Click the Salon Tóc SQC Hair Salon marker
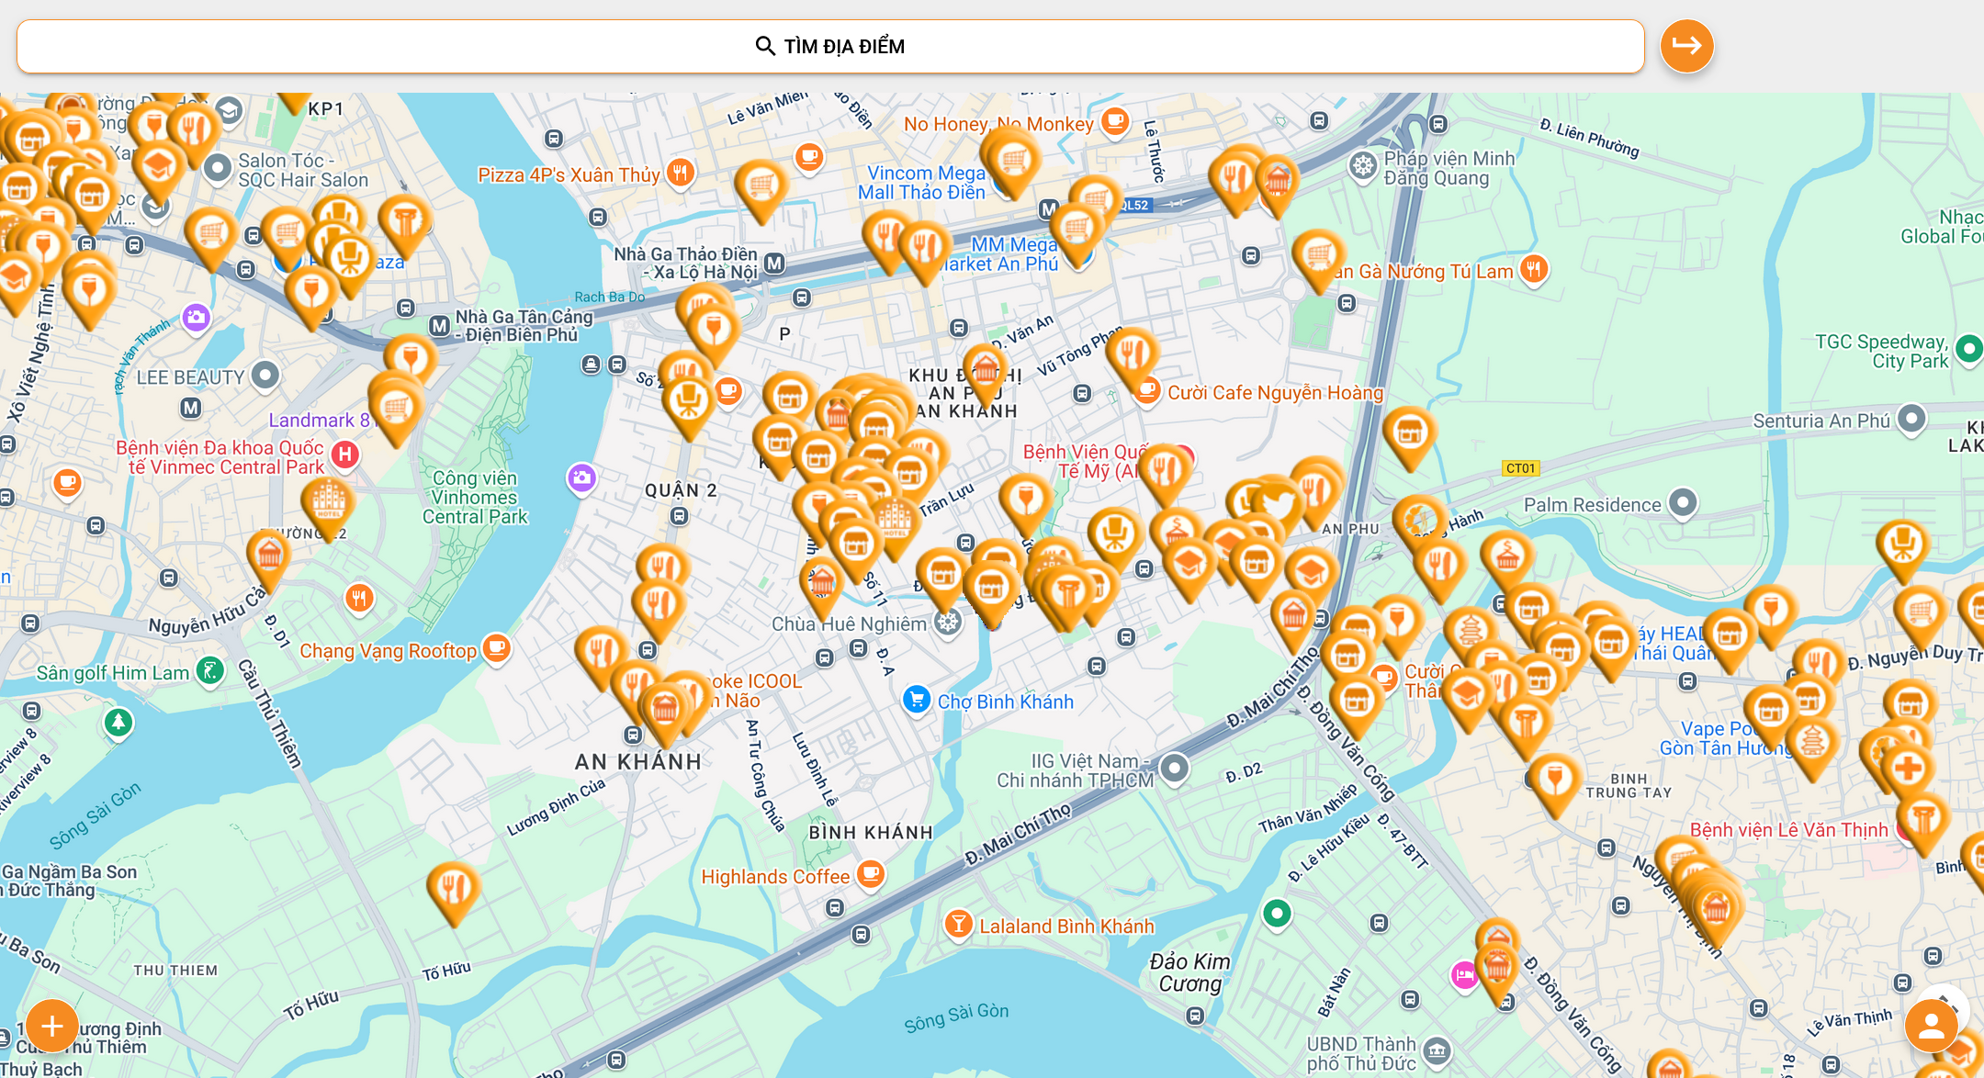This screenshot has width=1984, height=1078. coord(218,168)
